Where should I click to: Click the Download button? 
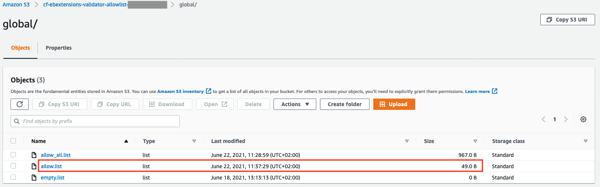[167, 104]
